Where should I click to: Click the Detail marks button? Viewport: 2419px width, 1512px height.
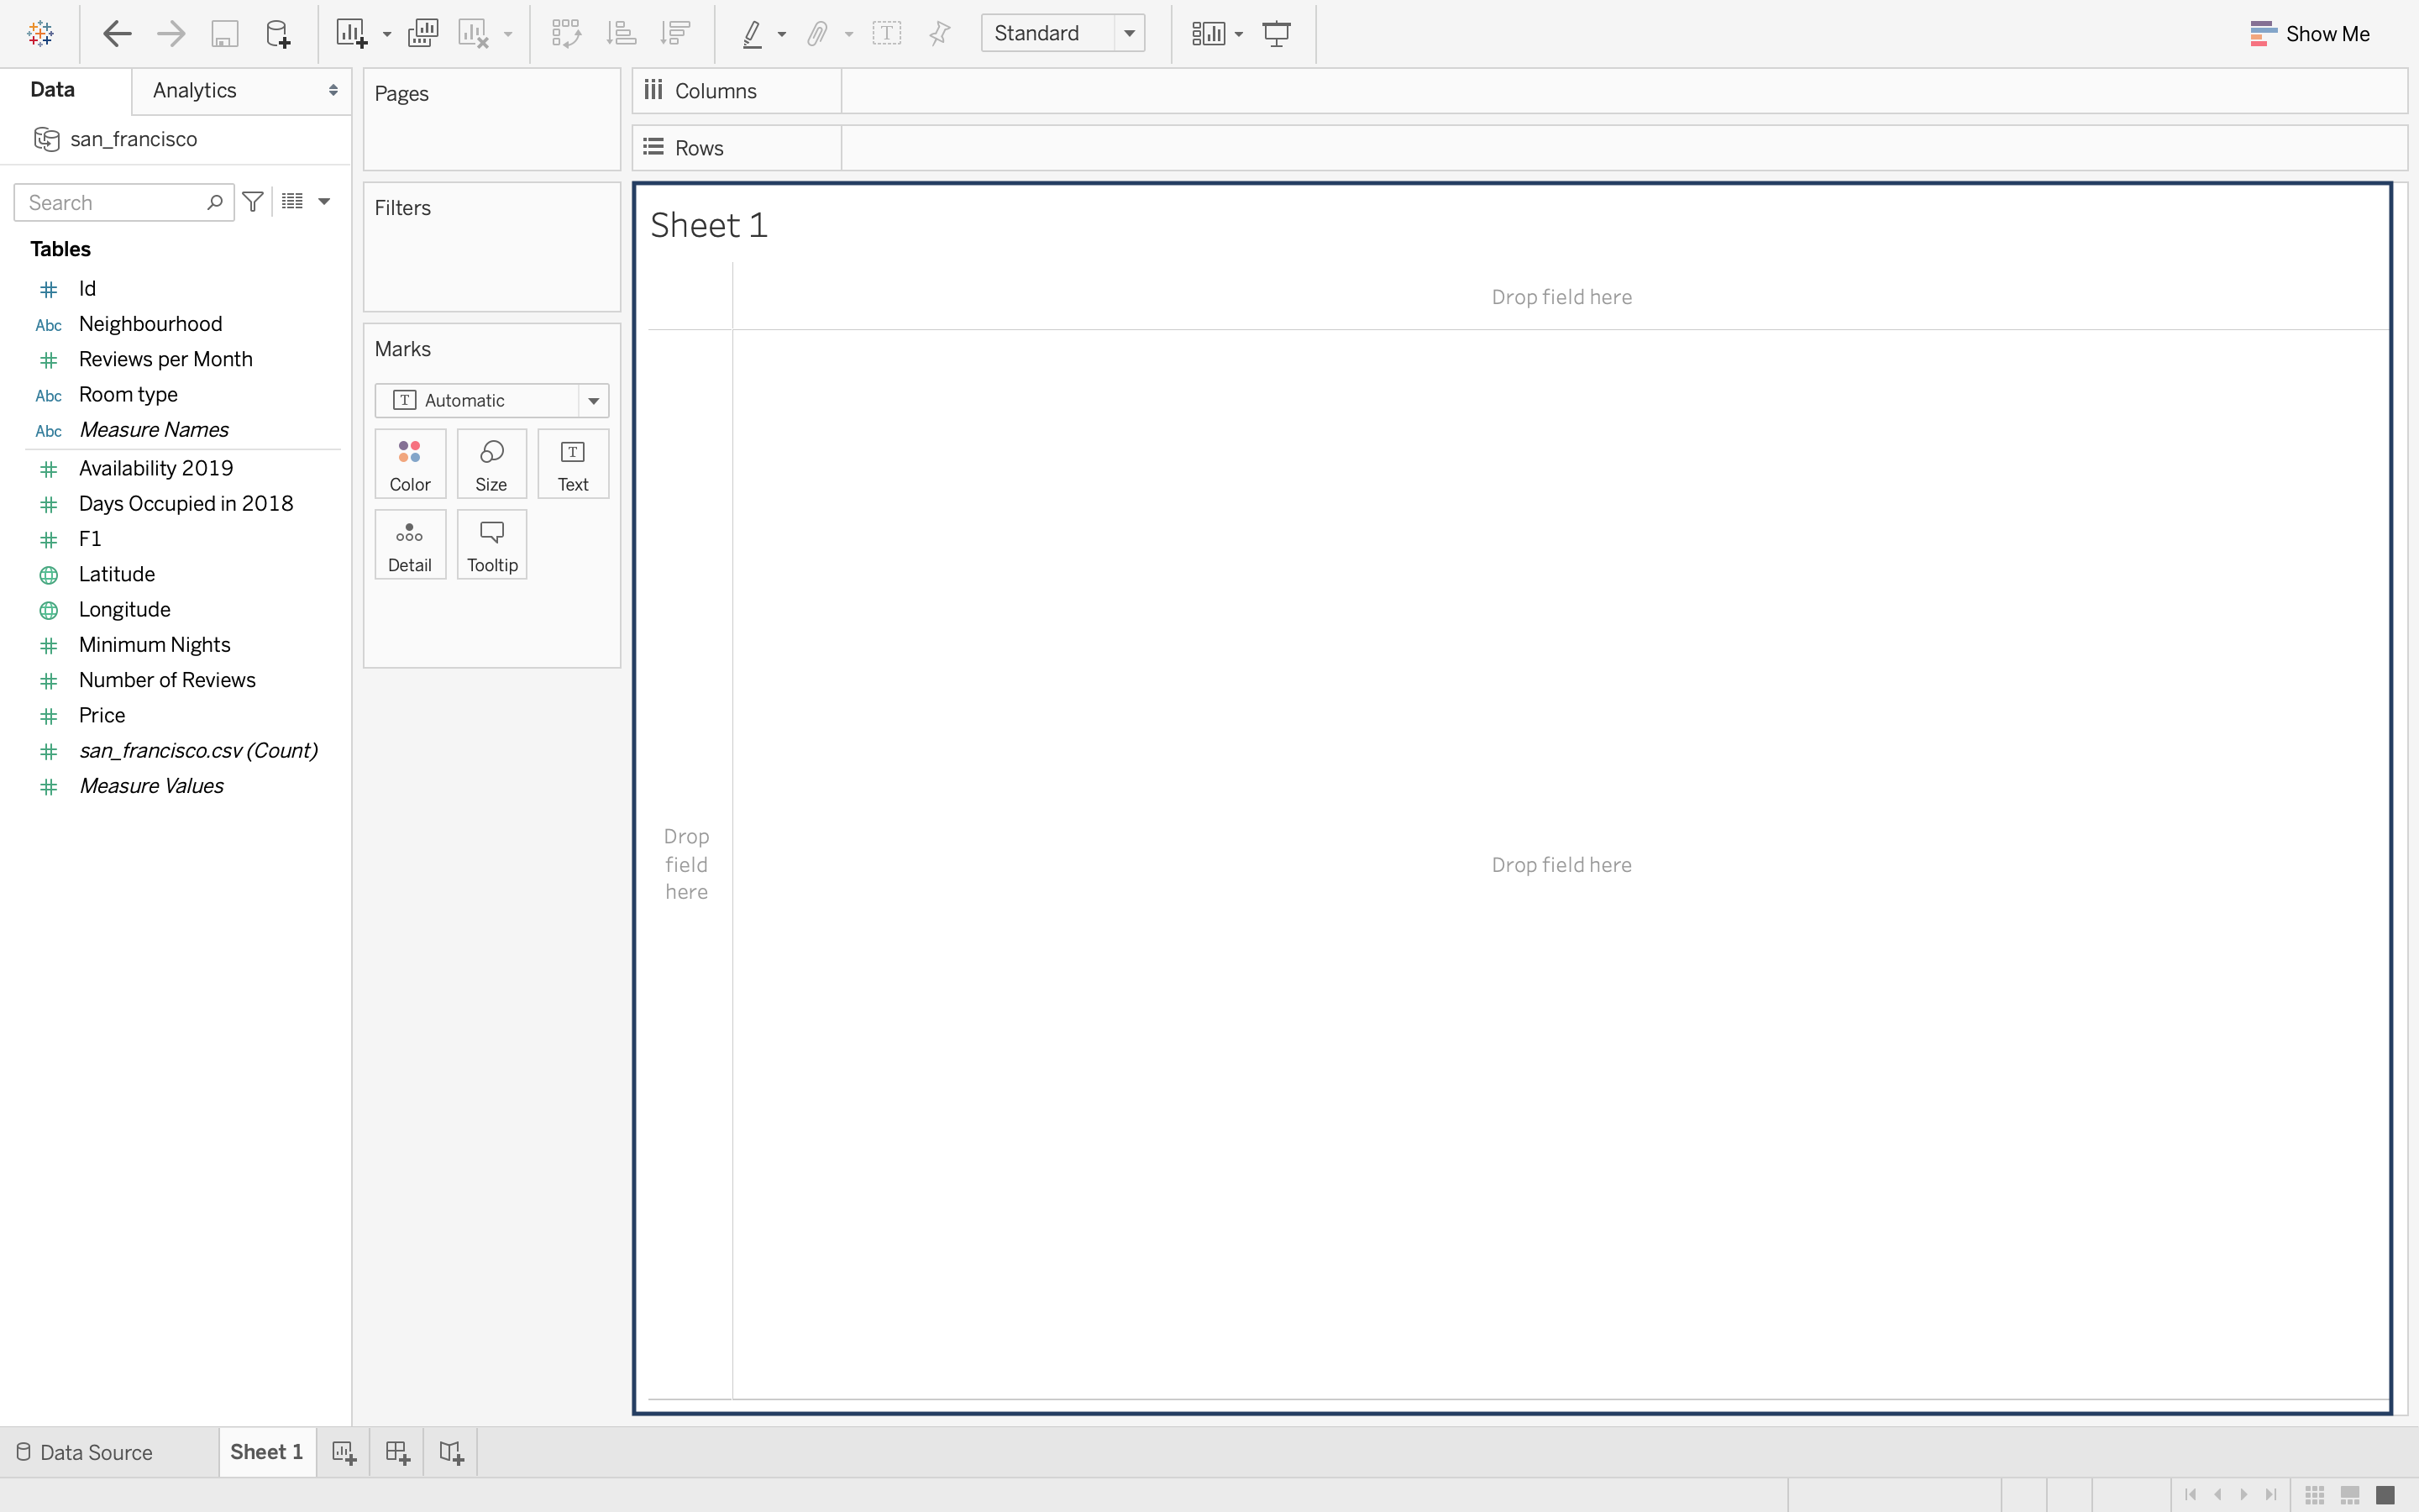click(410, 545)
